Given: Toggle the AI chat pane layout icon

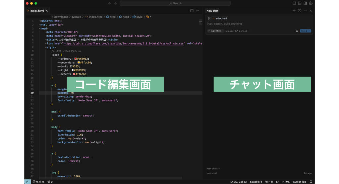Looking at the screenshot, I should (305, 3).
